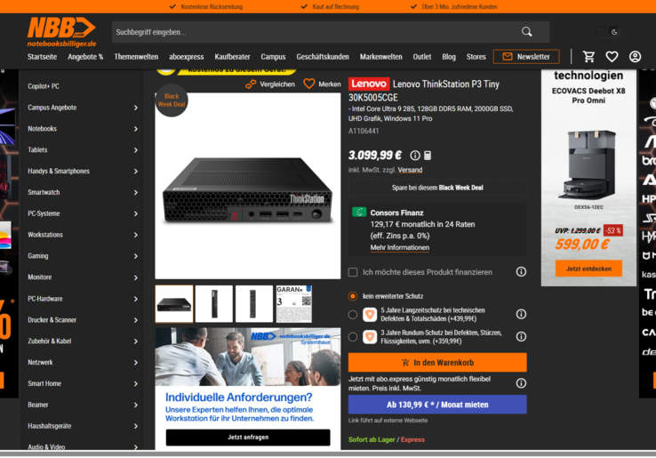Open the Startseite menu item
656x458 pixels.
click(43, 57)
